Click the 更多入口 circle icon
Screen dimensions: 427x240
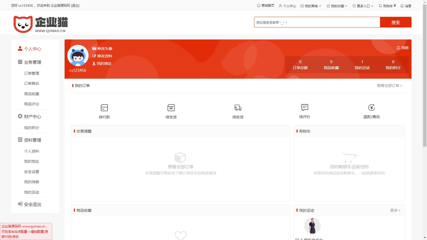(354, 6)
